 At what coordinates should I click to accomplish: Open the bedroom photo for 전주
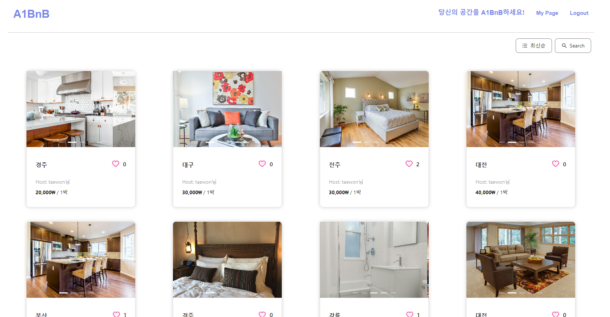tap(374, 109)
